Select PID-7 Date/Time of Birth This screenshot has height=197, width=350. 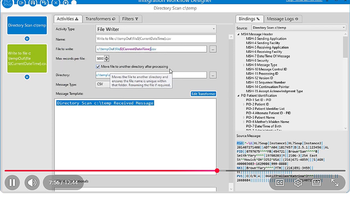click(x=264, y=126)
